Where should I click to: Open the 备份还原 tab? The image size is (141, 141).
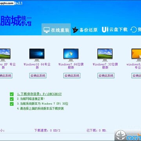85,30
